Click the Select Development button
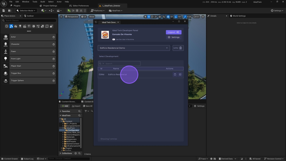This screenshot has width=286, height=161. click(x=109, y=56)
